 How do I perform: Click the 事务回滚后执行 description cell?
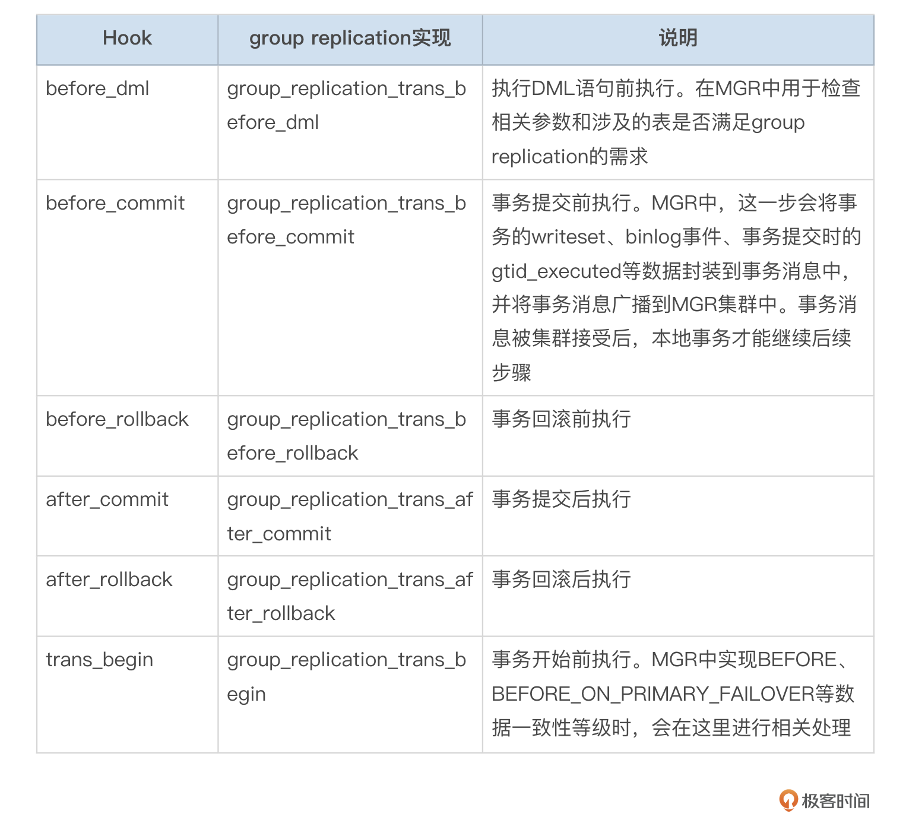tap(561, 580)
